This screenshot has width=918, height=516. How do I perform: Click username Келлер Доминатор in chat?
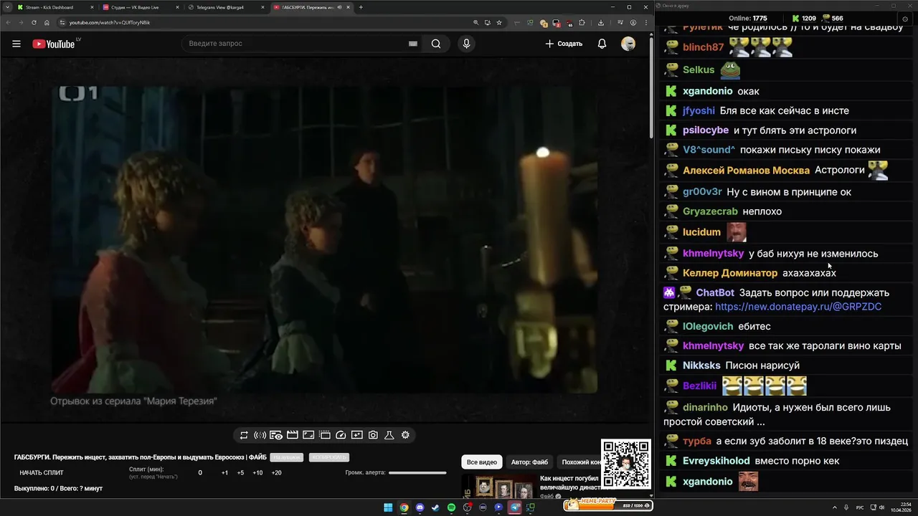click(730, 273)
